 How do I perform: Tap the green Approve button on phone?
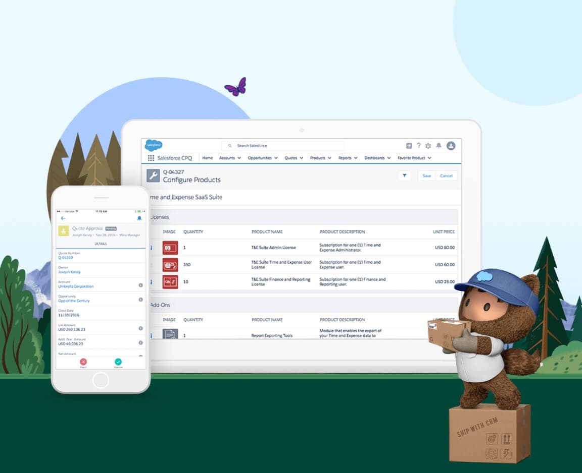[x=118, y=362]
